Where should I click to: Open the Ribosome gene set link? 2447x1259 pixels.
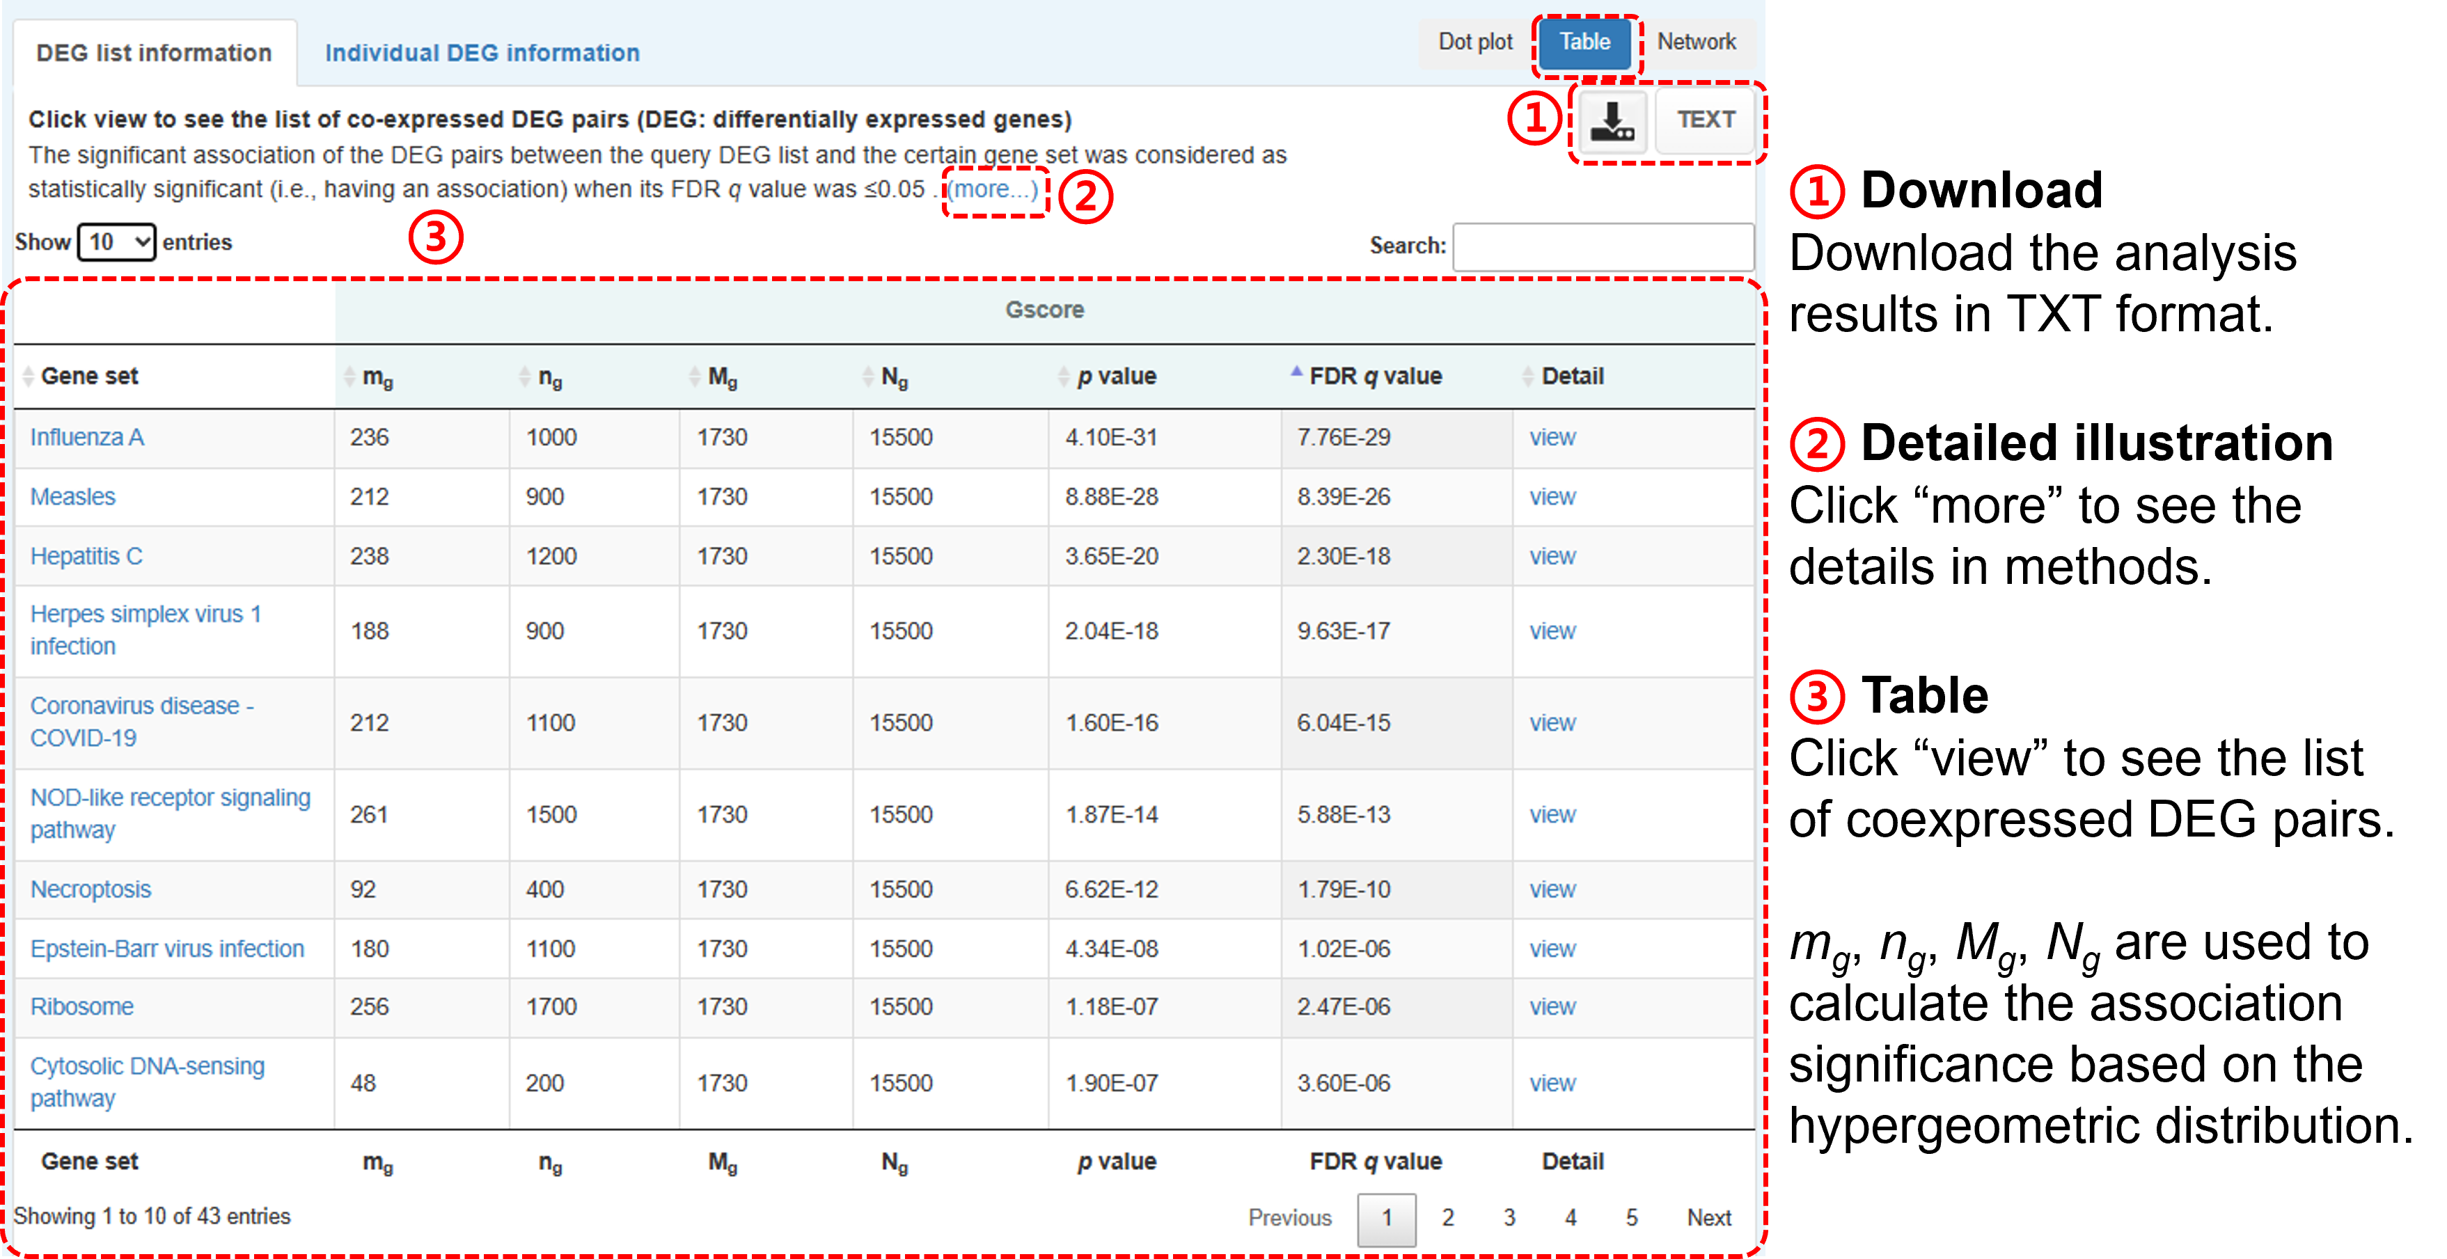[81, 1006]
